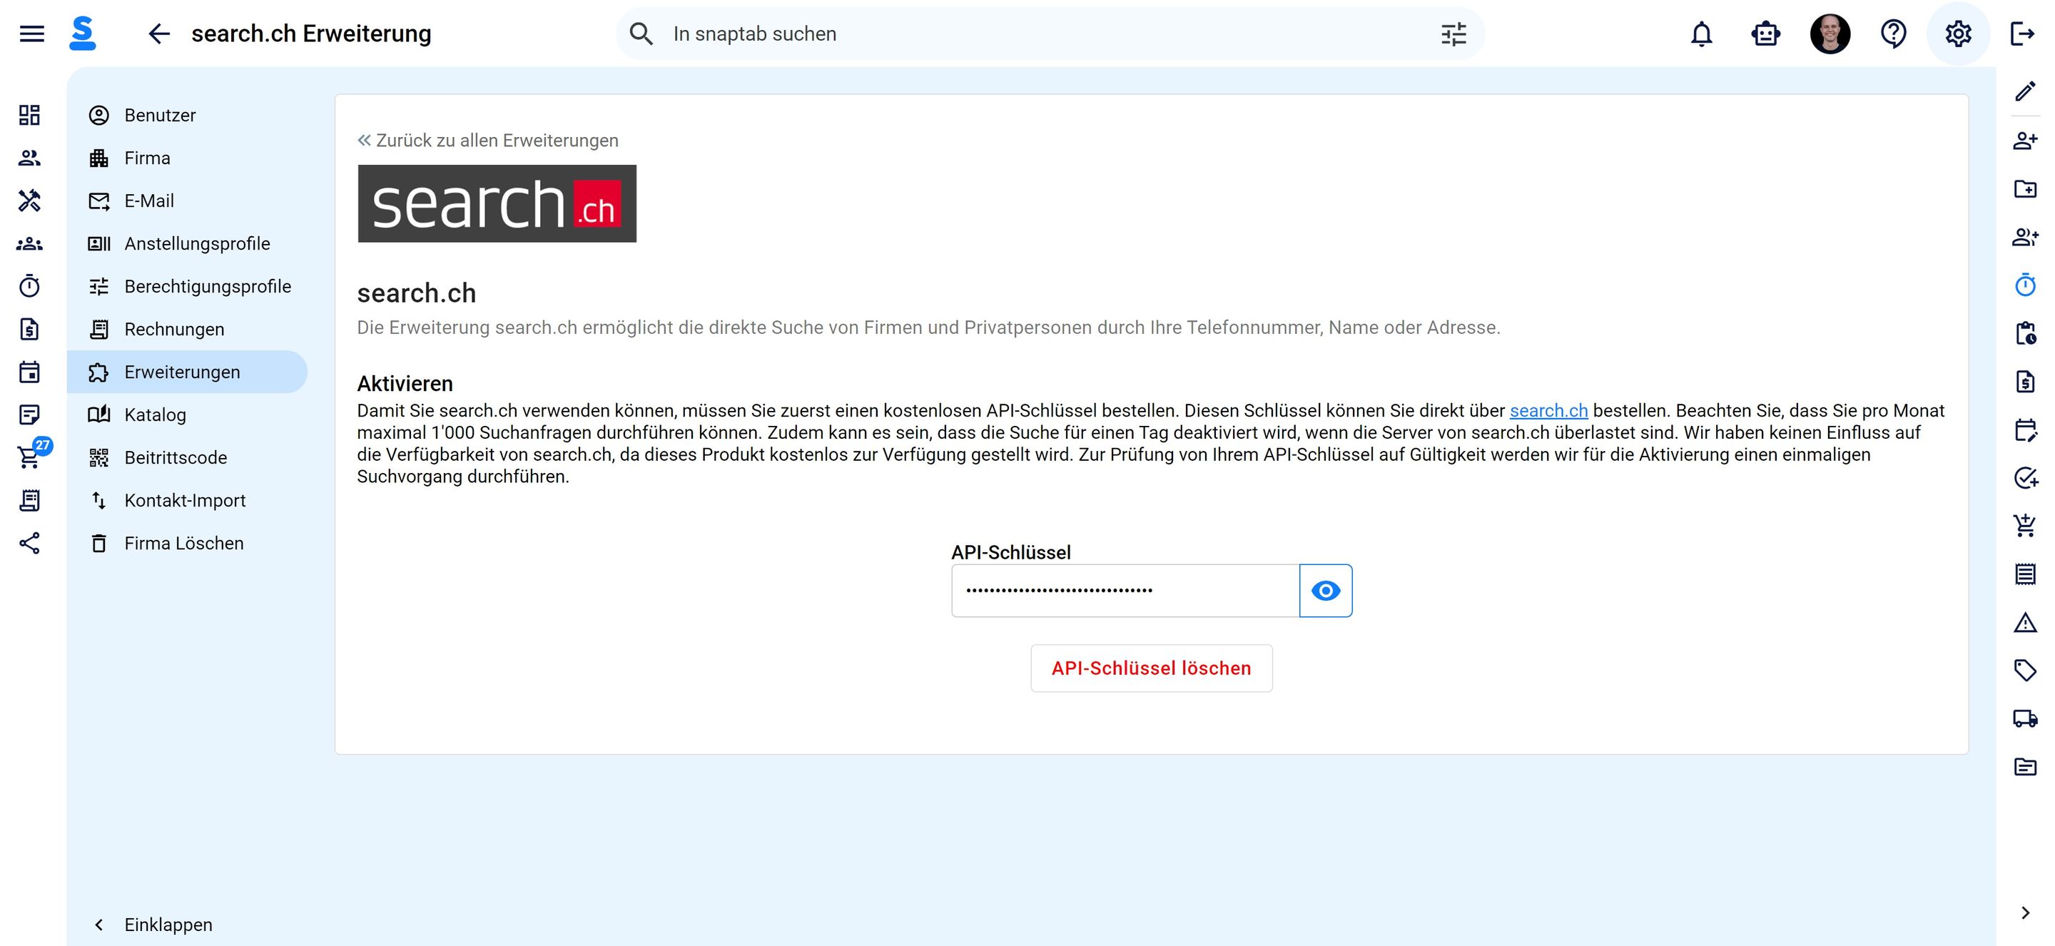
Task: Click clipboard clock icon in right rail
Action: [2025, 332]
